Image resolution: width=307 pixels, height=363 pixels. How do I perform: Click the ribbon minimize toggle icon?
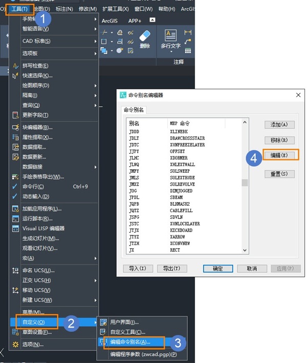point(152,20)
